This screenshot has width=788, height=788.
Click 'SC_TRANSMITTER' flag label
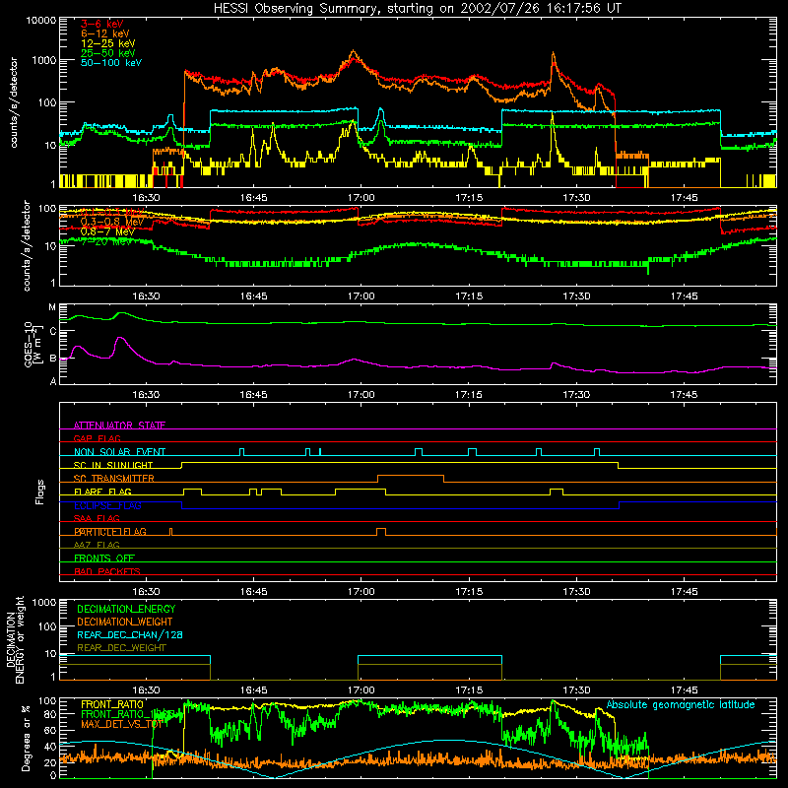click(114, 479)
